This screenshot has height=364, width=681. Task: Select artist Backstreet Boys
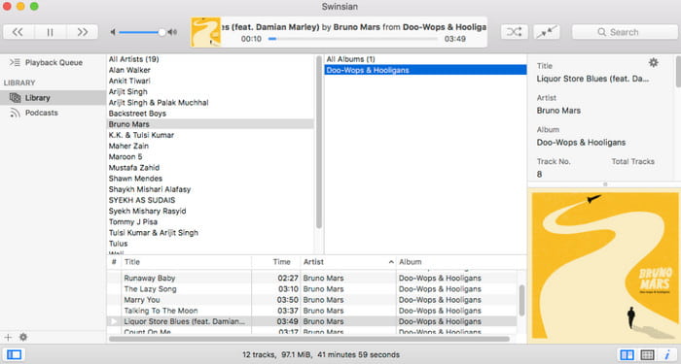tap(210, 114)
